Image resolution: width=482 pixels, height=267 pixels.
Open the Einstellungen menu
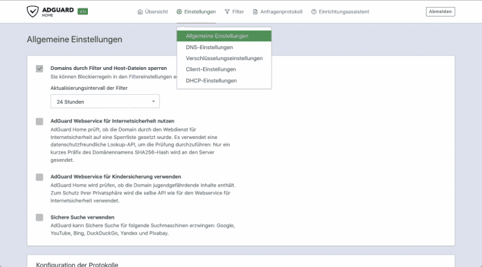tap(196, 12)
